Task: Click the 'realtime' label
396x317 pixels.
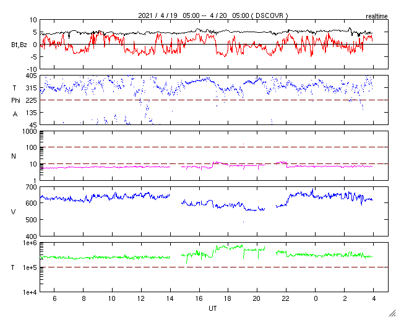Action: click(x=377, y=17)
